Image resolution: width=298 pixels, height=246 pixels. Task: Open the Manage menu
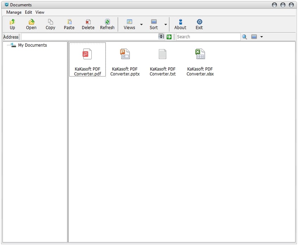point(14,12)
